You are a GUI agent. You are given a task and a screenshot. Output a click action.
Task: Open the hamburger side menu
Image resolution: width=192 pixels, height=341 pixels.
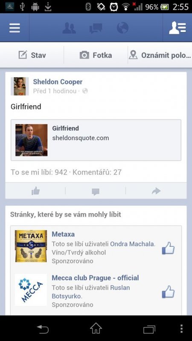pos(15,28)
